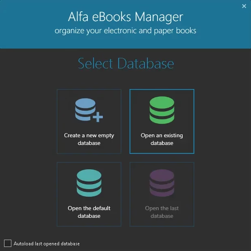Click the greyed 'Open the last database' text

162,212
